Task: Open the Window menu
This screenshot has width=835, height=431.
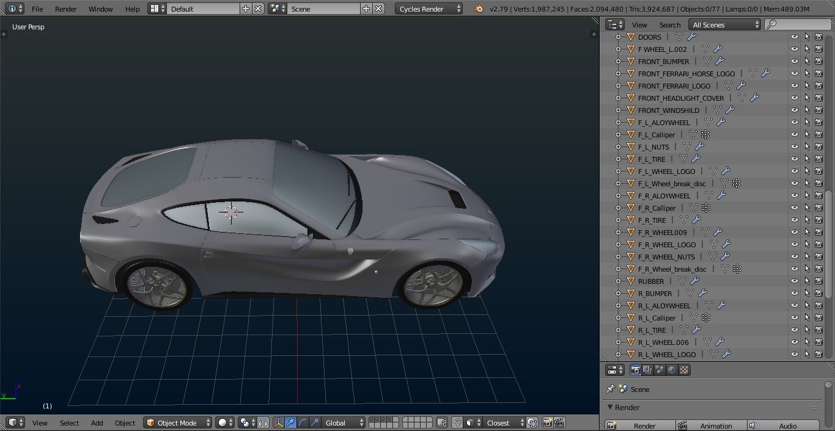Action: 100,9
